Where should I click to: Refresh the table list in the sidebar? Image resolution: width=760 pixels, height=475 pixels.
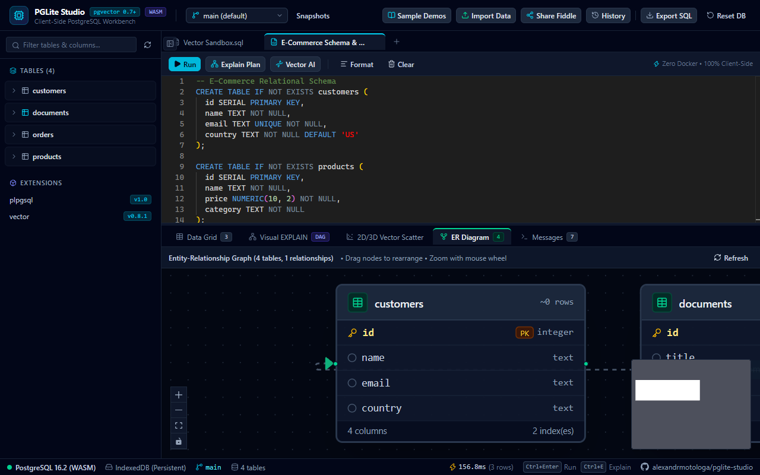(x=148, y=45)
